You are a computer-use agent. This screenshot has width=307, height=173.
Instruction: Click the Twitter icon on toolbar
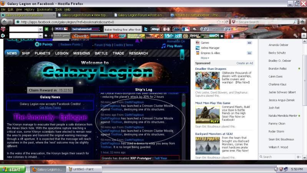click(146, 29)
